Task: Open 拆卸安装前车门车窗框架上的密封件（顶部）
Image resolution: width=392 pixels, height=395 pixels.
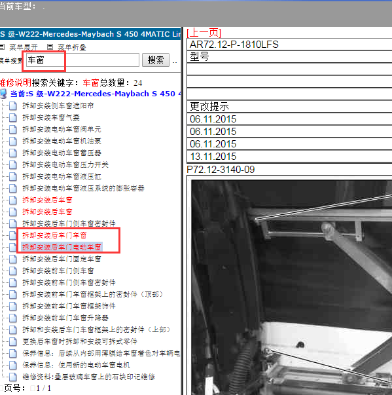Action: (93, 294)
